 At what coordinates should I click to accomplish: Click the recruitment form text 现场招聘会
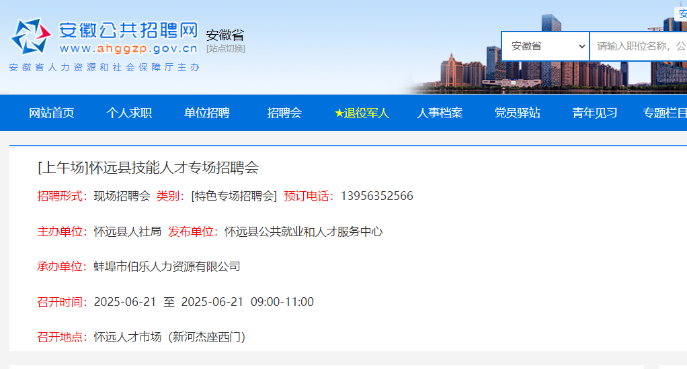(122, 196)
